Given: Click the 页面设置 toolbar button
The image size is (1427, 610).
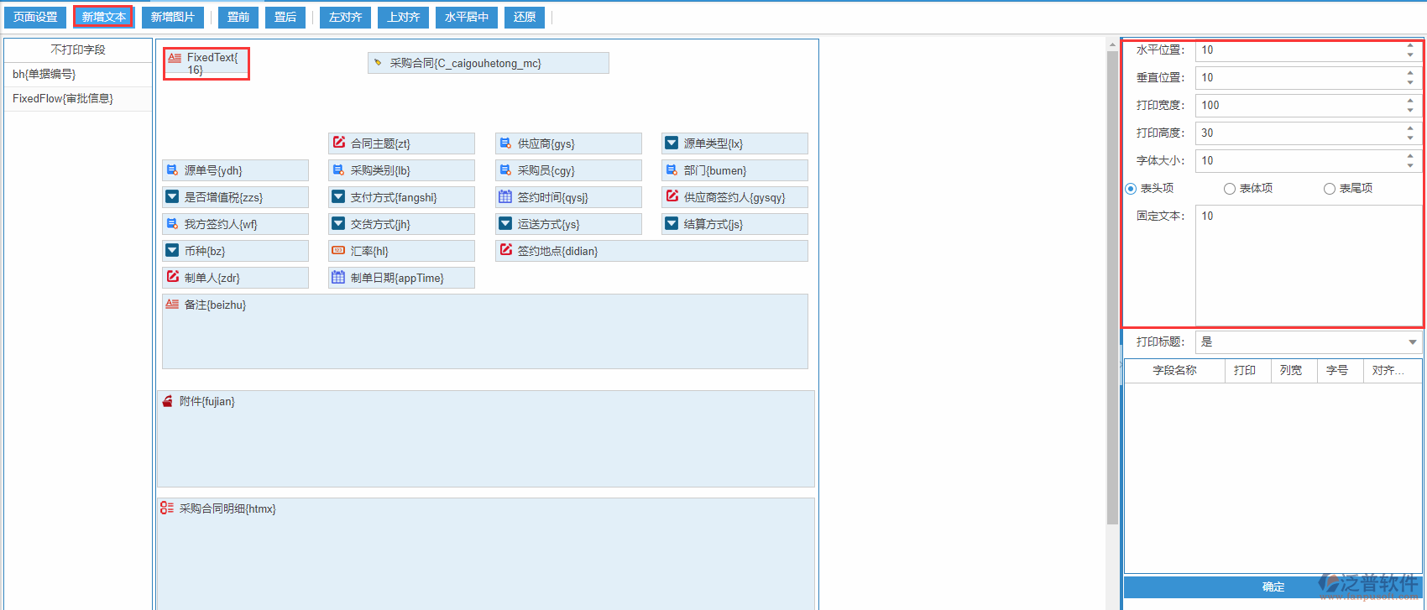Looking at the screenshot, I should tap(35, 17).
